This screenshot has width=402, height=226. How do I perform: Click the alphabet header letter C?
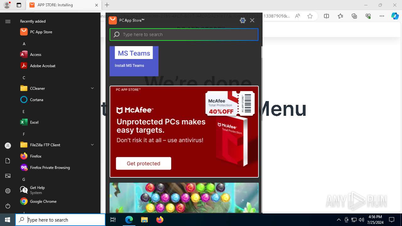[x=24, y=78]
